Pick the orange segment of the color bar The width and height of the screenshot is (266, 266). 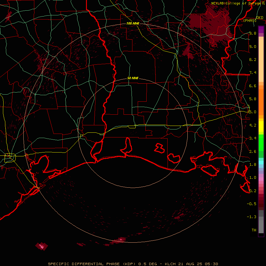[261, 102]
